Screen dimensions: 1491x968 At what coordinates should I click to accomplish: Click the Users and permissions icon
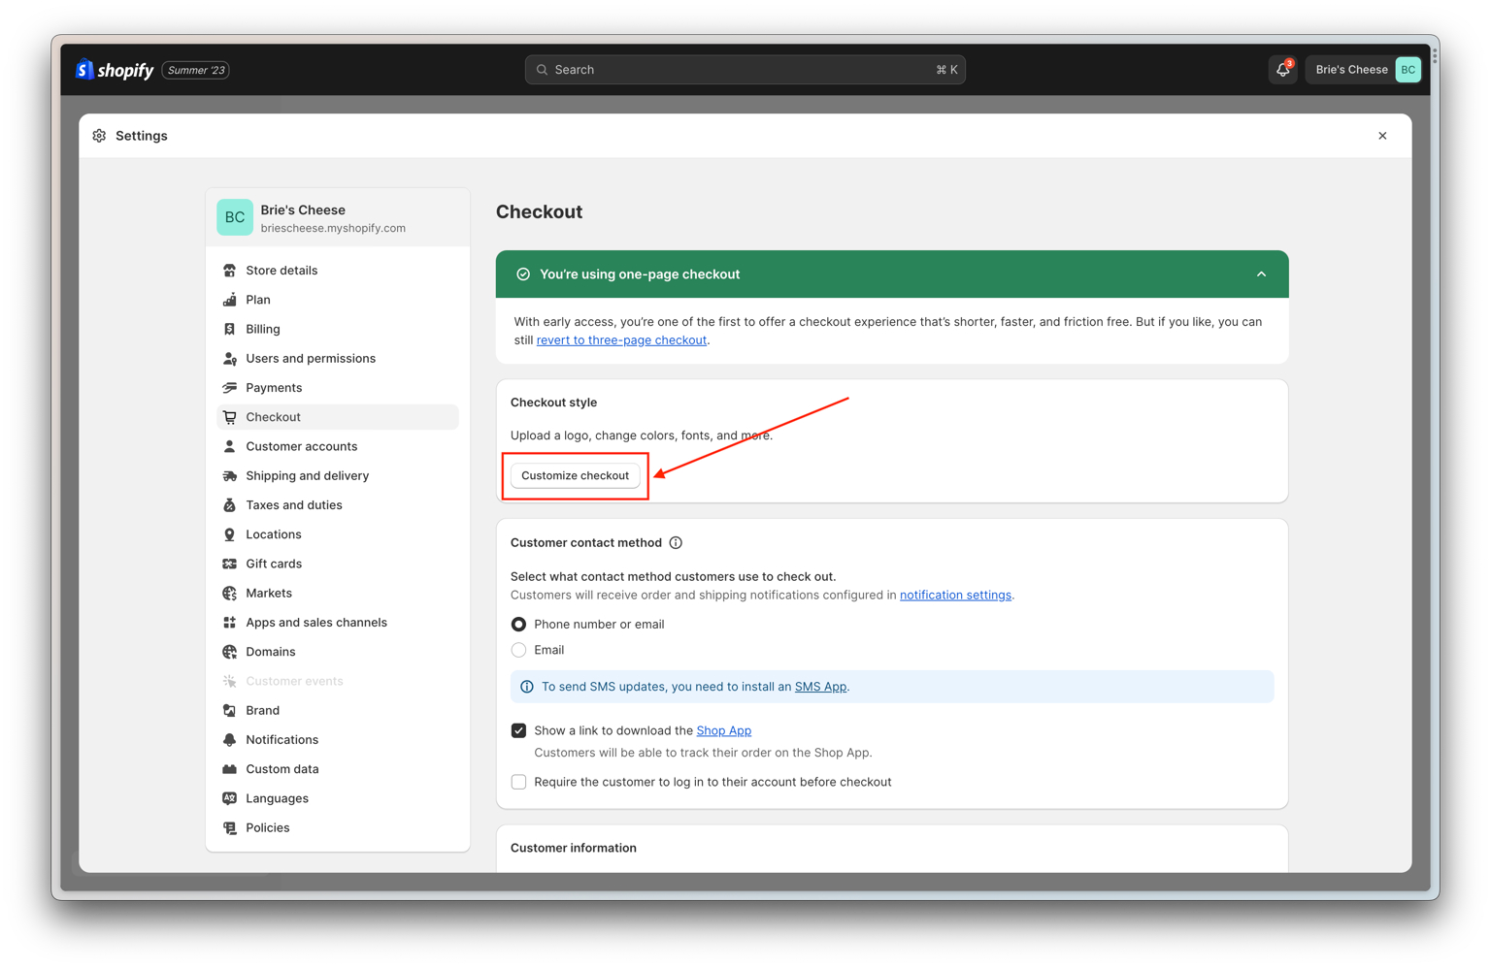coord(230,359)
